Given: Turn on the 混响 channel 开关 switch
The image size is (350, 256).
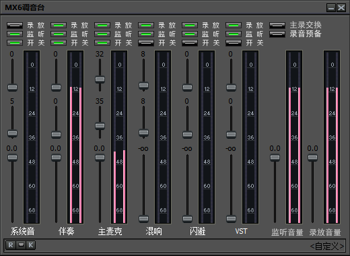Looking at the screenshot, I should click(x=146, y=42).
